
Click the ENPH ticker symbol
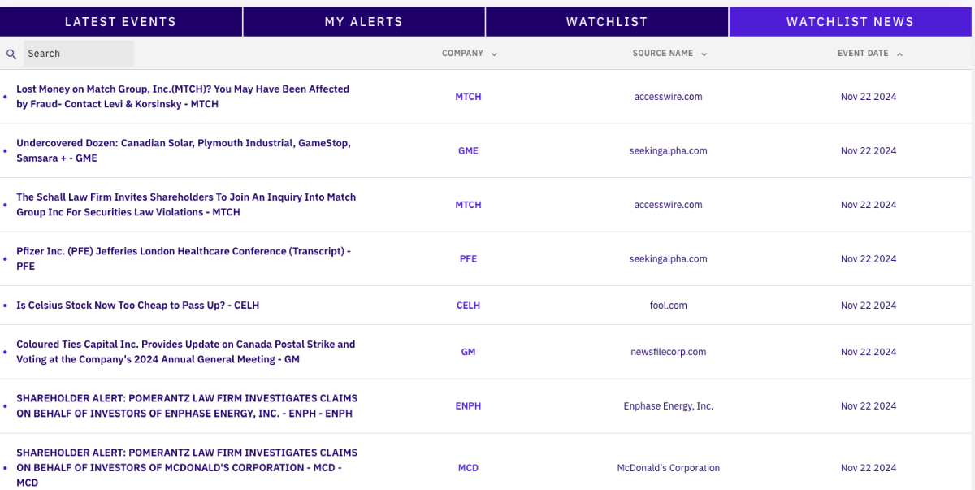pos(468,406)
